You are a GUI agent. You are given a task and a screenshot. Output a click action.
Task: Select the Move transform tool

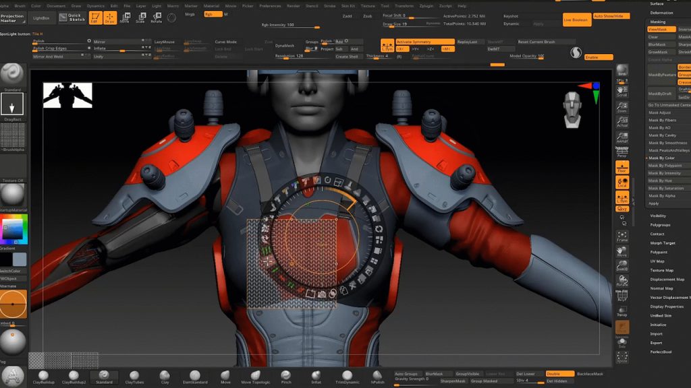pyautogui.click(x=124, y=18)
